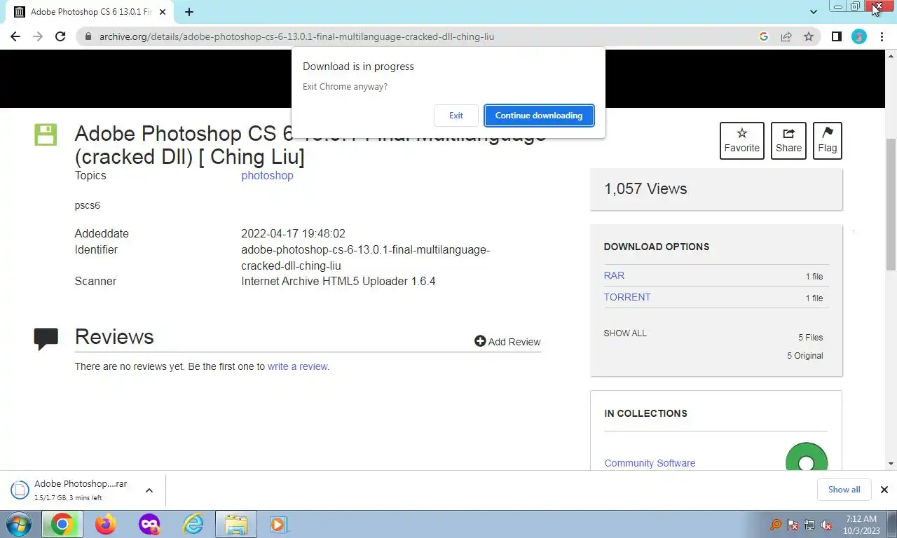
Task: Click Show all downloads
Action: [x=844, y=490]
